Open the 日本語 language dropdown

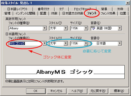(x=120, y=43)
